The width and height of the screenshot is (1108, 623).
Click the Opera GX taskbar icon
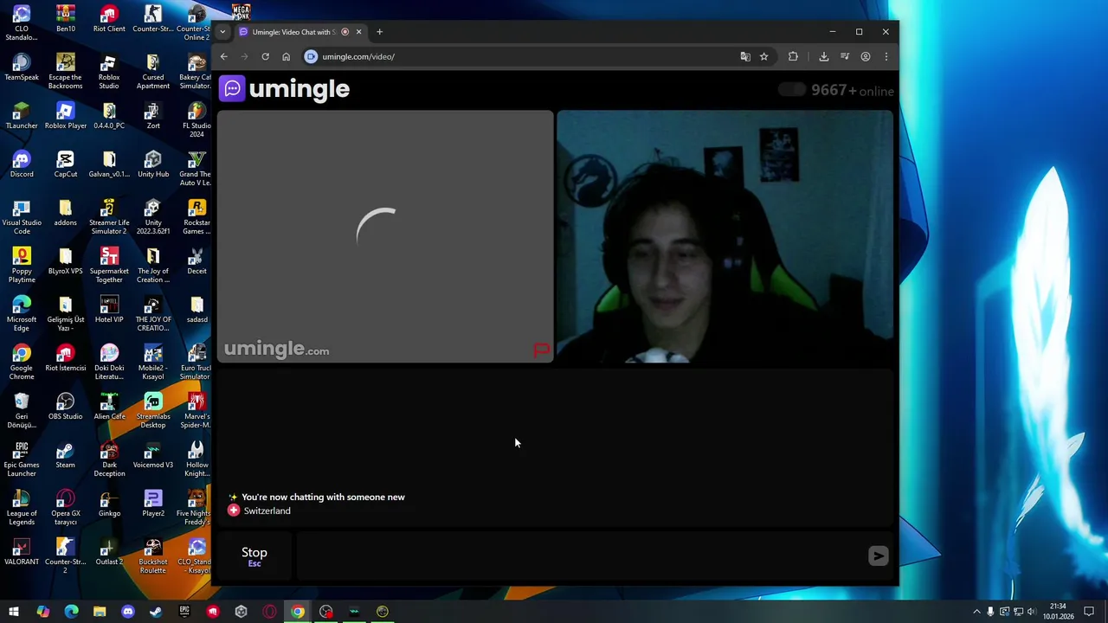(269, 612)
